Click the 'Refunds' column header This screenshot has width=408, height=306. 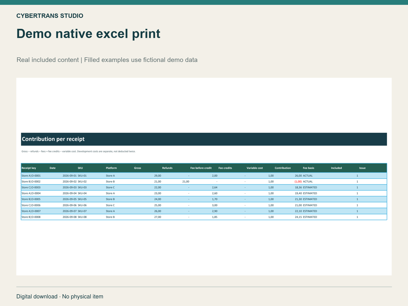167,168
